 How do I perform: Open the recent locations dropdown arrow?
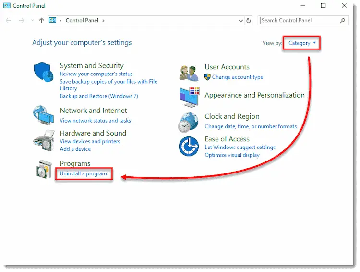point(32,21)
